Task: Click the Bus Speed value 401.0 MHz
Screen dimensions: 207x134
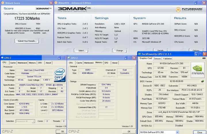Action: point(24,110)
